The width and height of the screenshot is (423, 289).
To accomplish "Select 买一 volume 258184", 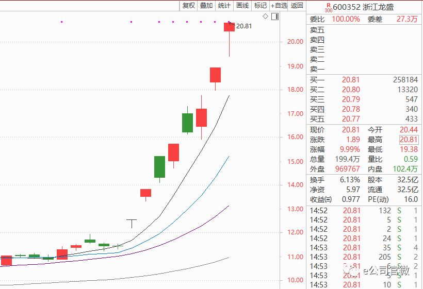I will click(405, 80).
